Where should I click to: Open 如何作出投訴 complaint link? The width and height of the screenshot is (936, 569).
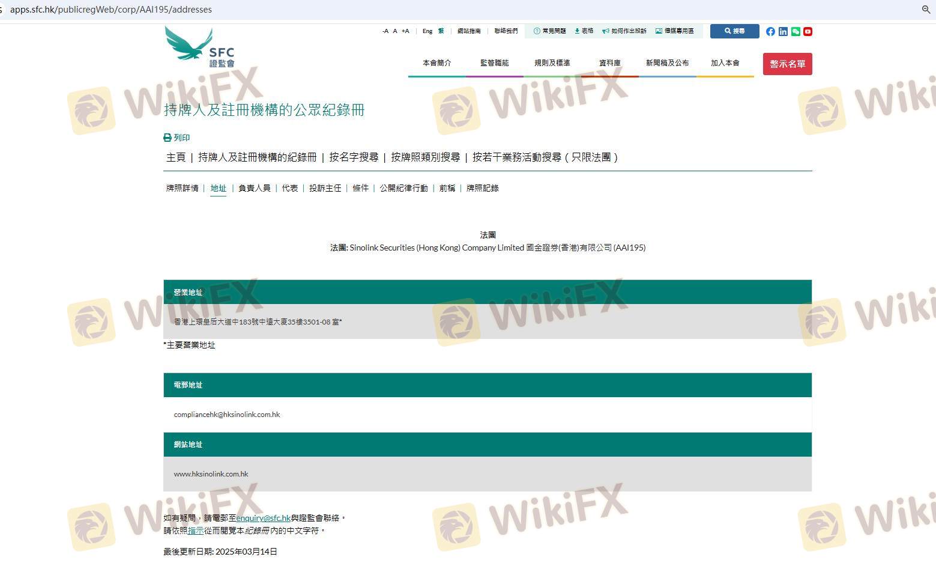click(624, 31)
